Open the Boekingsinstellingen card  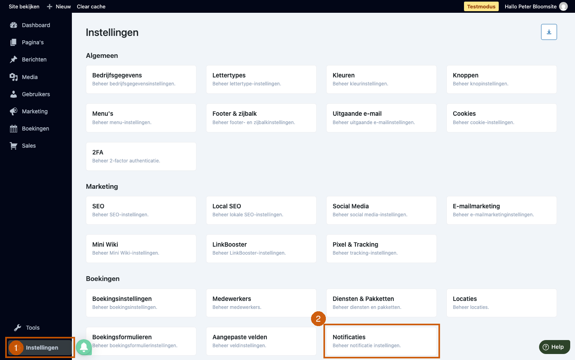141,303
